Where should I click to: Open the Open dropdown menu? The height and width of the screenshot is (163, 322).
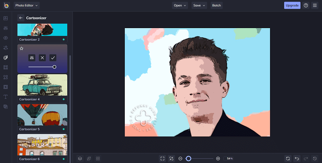click(180, 6)
